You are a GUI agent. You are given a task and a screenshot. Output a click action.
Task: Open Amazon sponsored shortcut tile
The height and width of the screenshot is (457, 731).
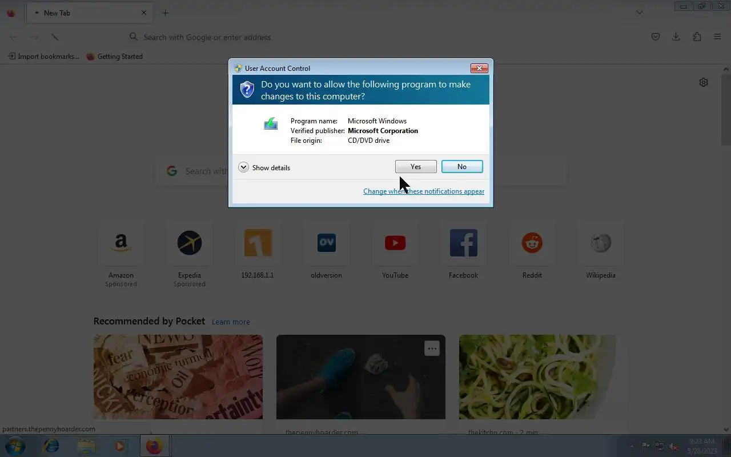point(121,253)
